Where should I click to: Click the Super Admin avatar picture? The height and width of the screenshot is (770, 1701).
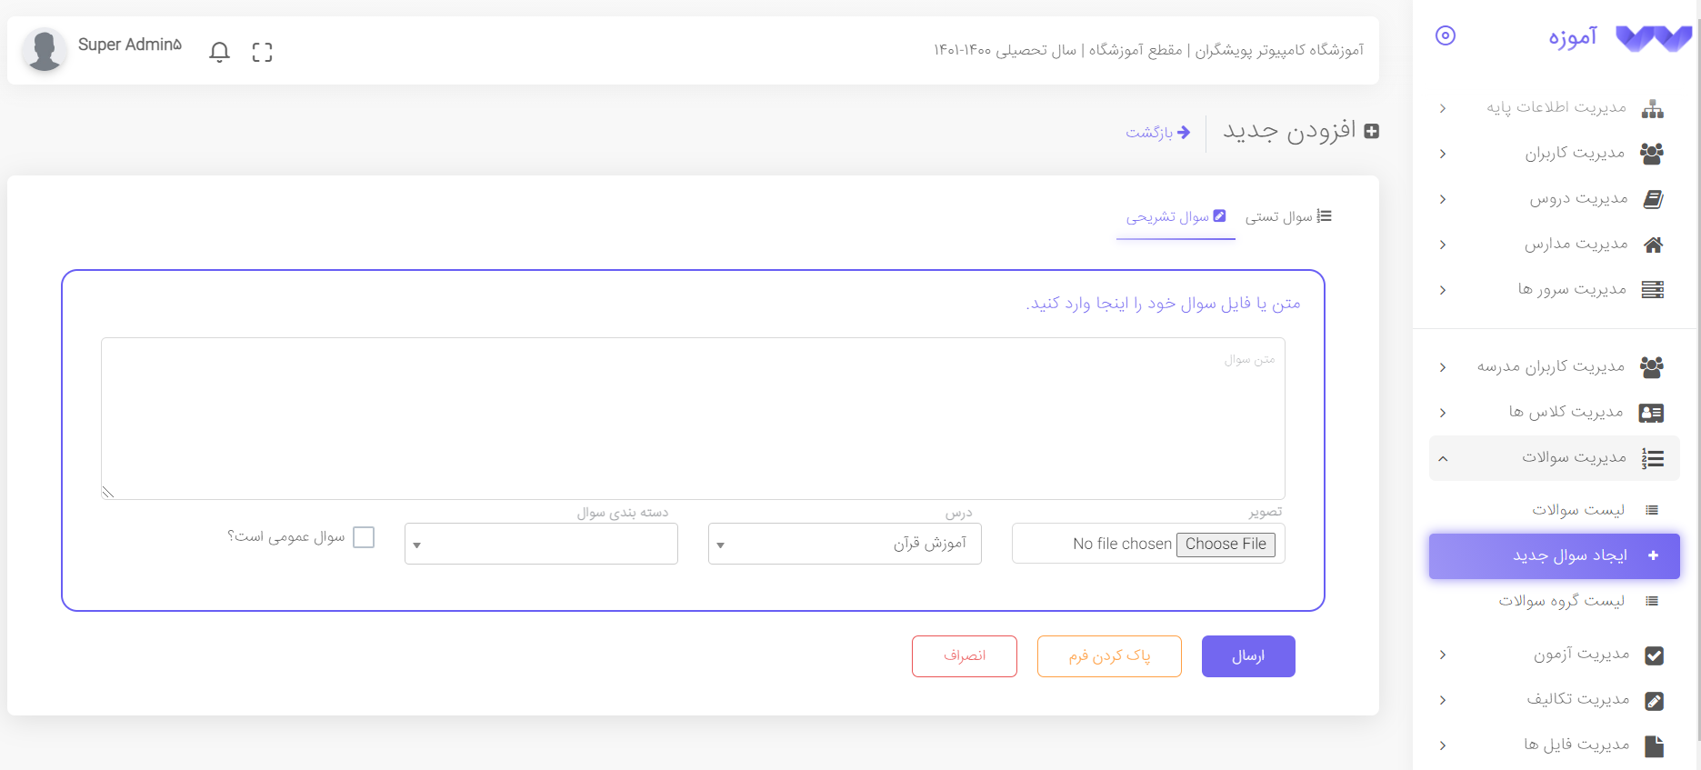pyautogui.click(x=44, y=49)
